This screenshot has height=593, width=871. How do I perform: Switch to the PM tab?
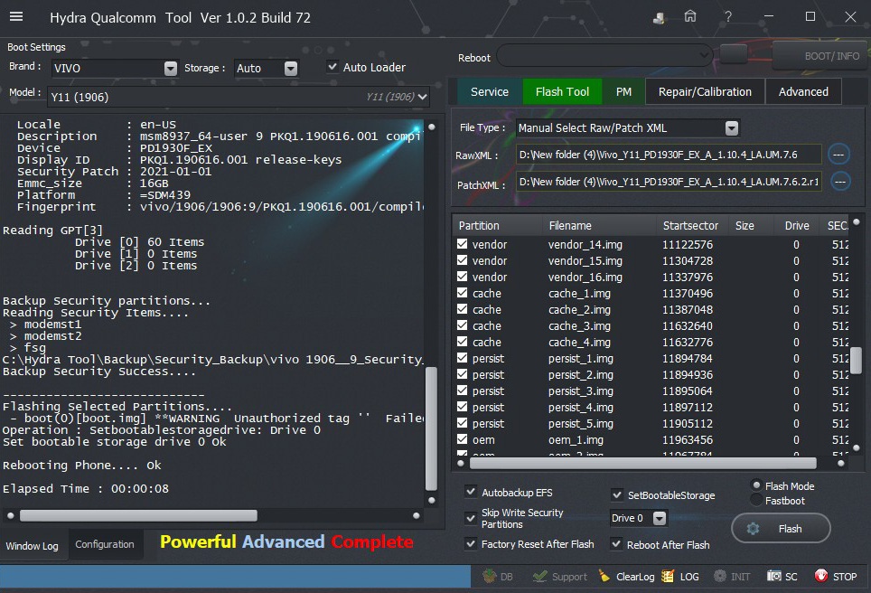pyautogui.click(x=623, y=91)
